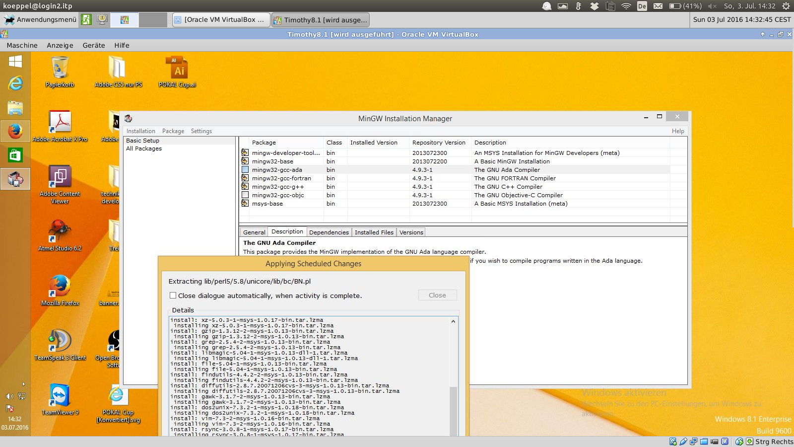
Task: Open Atmel Studio 6.2 desktop icon
Action: tap(60, 235)
